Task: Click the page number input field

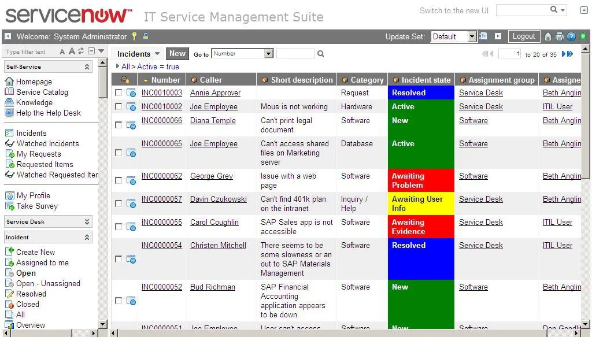Action: (510, 54)
